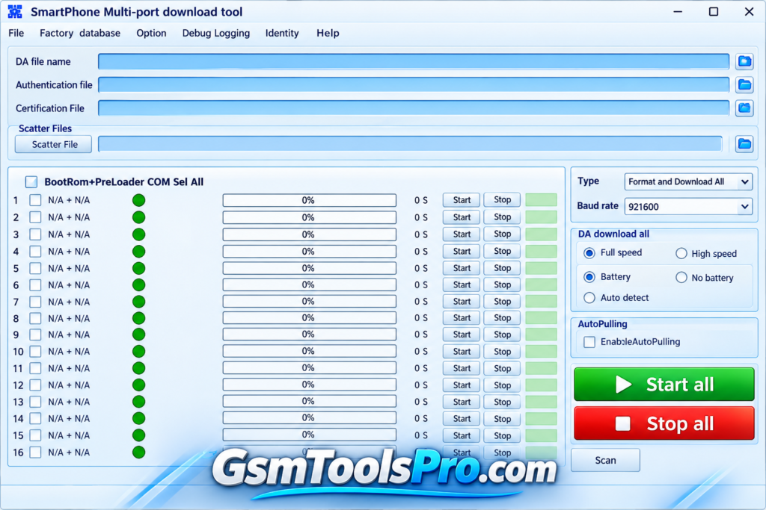Click the application logo icon in title bar

[x=15, y=12]
